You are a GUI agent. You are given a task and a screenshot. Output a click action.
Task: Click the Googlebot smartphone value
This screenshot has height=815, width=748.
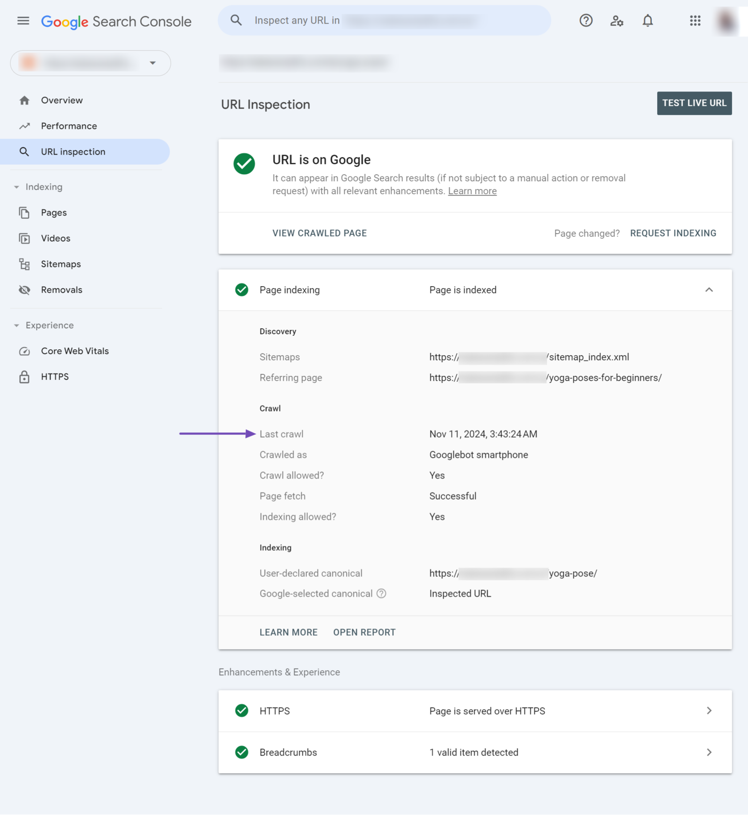click(x=479, y=455)
